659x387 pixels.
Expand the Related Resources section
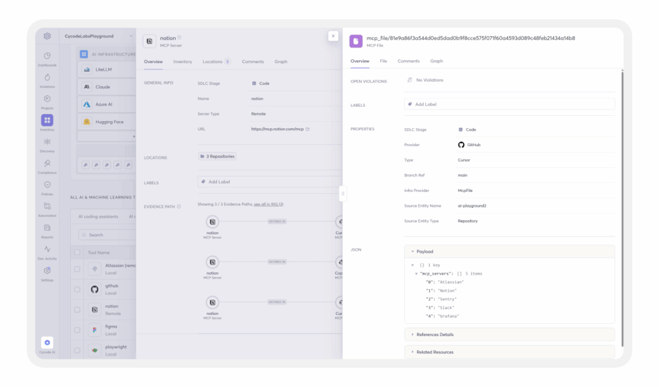click(x=413, y=352)
